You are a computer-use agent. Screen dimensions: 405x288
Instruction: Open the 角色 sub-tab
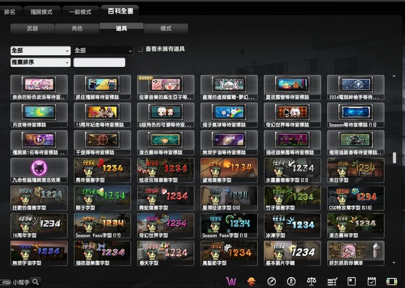point(77,29)
